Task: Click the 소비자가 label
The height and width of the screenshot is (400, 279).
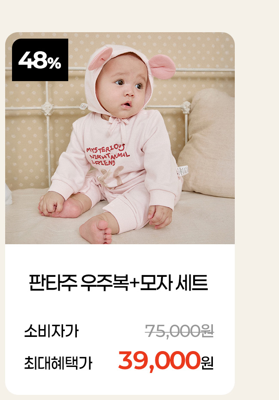Action: point(51,331)
